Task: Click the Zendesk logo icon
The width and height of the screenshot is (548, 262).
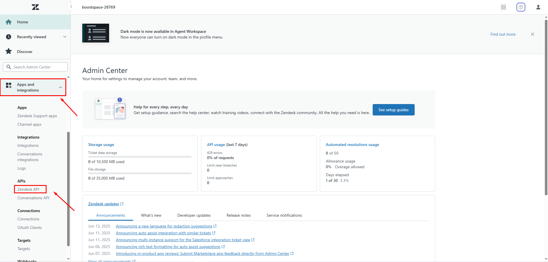Action: click(35, 7)
